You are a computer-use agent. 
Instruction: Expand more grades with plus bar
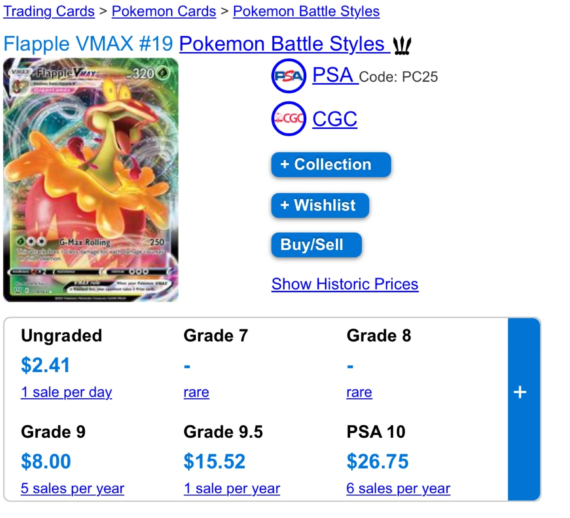tap(523, 409)
